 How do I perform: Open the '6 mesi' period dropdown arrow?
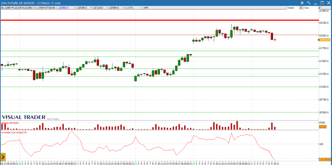click(301, 8)
